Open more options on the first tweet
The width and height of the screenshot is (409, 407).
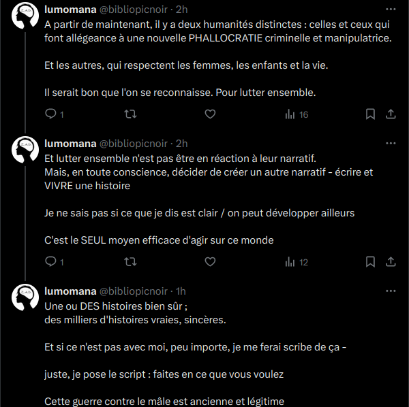391,10
